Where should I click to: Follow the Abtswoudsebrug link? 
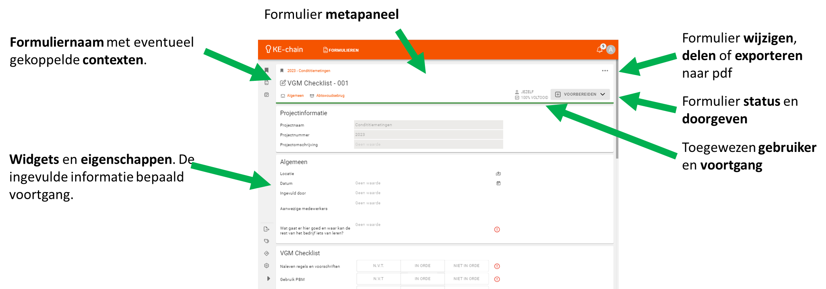(330, 96)
